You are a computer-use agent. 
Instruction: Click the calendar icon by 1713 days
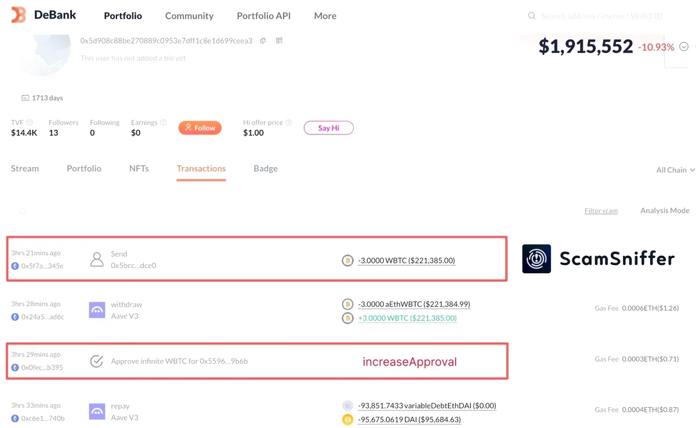pos(25,98)
